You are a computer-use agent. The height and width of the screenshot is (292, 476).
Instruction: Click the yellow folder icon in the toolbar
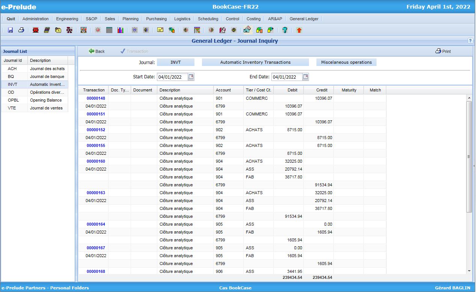[58, 30]
